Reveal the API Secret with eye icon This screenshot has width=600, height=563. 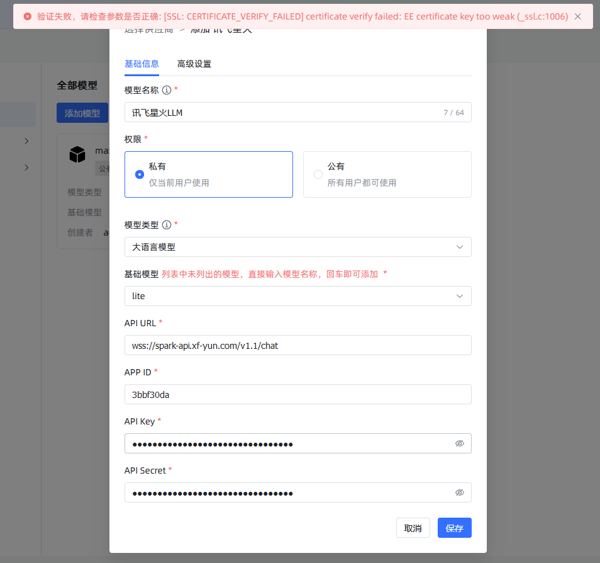[x=460, y=492]
